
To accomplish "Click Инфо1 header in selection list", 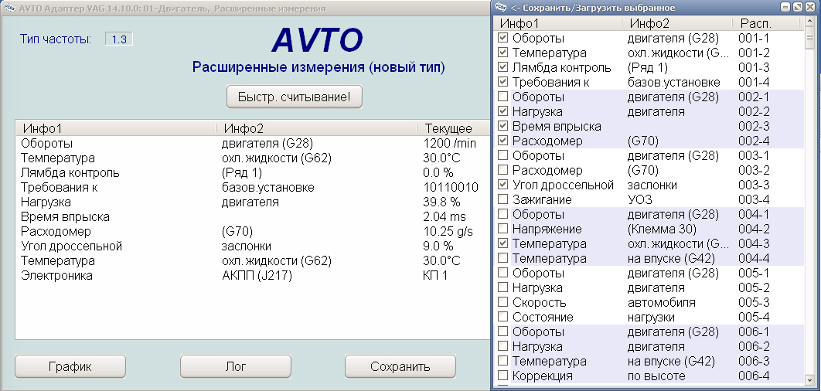I will pyautogui.click(x=559, y=23).
